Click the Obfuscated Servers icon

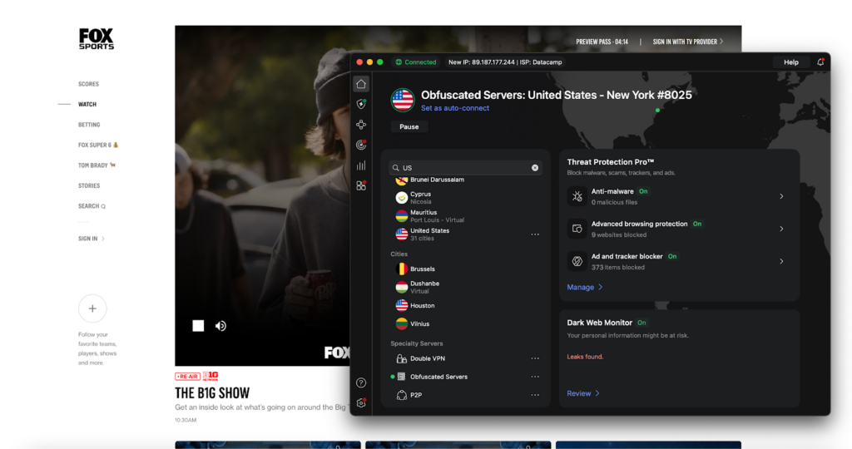(402, 377)
